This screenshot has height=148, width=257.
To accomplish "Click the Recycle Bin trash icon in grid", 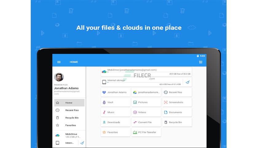I will point(166,122).
